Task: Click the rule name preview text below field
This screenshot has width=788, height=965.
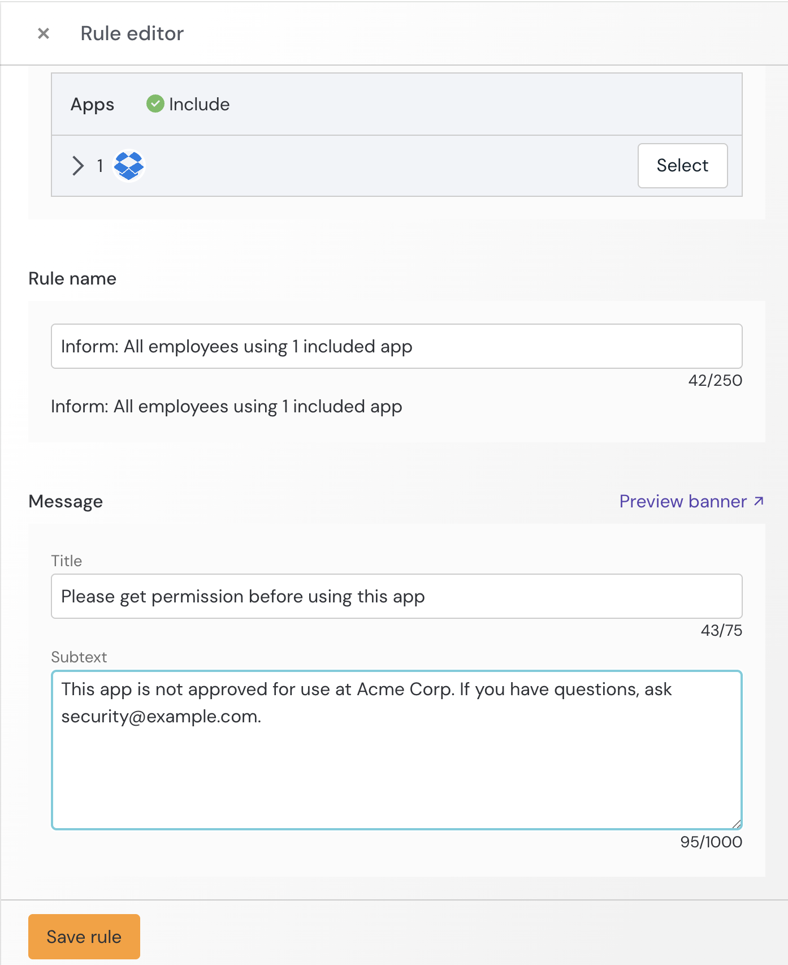Action: click(x=227, y=406)
